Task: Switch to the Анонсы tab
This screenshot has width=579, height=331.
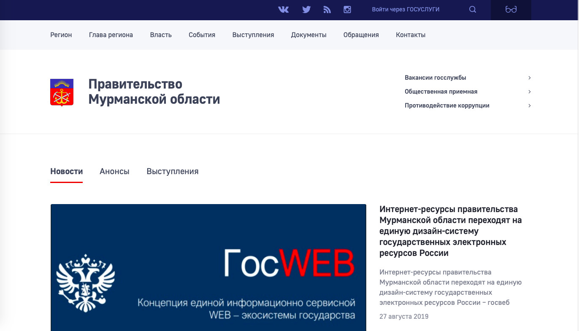Action: (x=114, y=171)
